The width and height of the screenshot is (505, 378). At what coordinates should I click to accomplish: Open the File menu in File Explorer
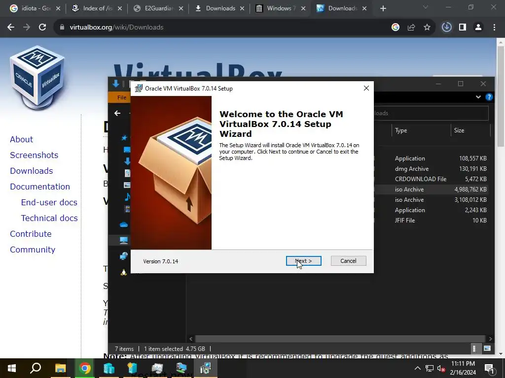tap(121, 97)
